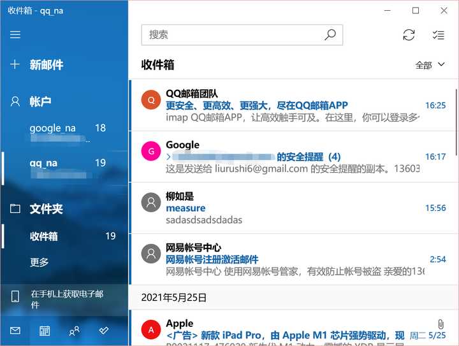Click the red A Apple avatar
Screen dimensions: 459x346
151,329
